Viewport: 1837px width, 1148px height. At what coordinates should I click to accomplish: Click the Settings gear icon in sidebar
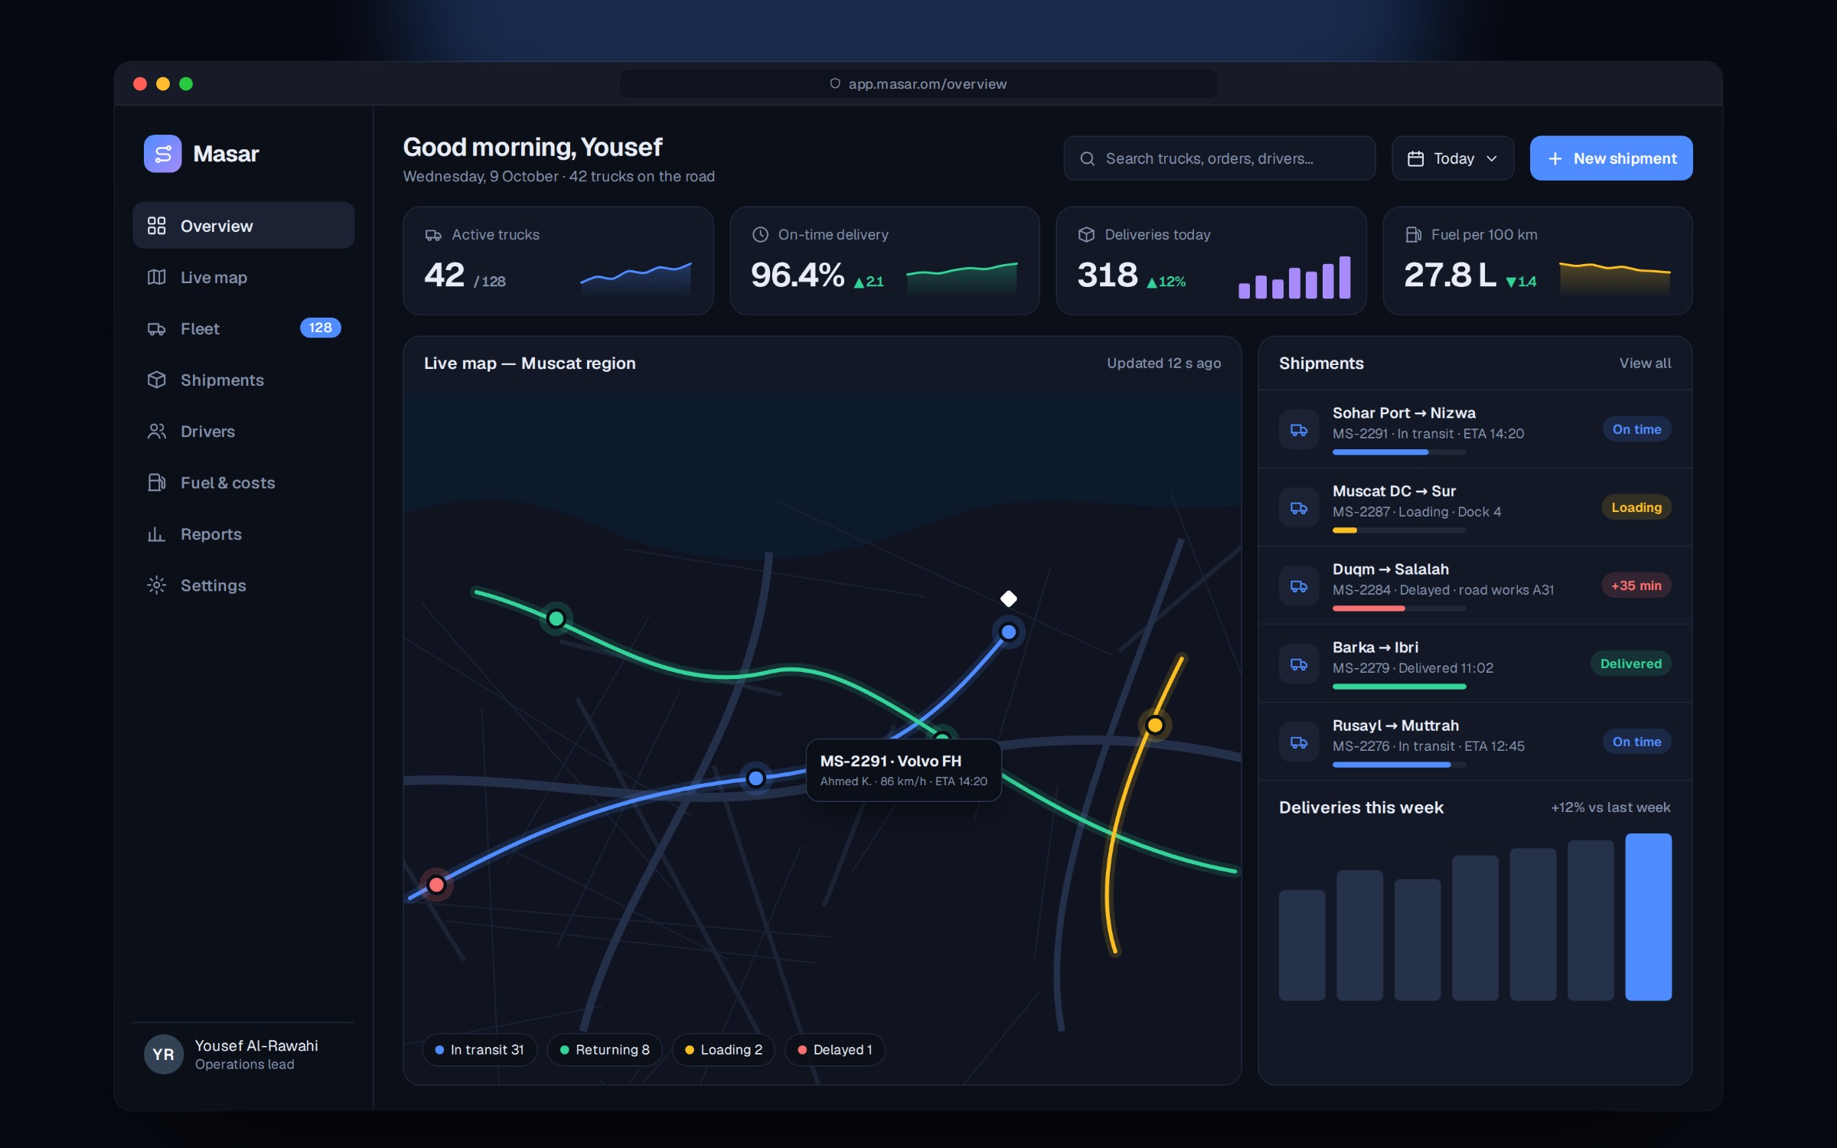(x=156, y=585)
